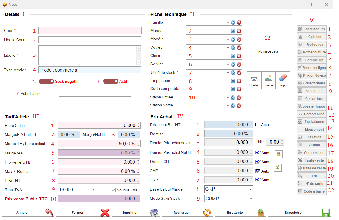Screen dimensions: 339x220
Task: Check the Autorisation checkbox
Action: 49,94
